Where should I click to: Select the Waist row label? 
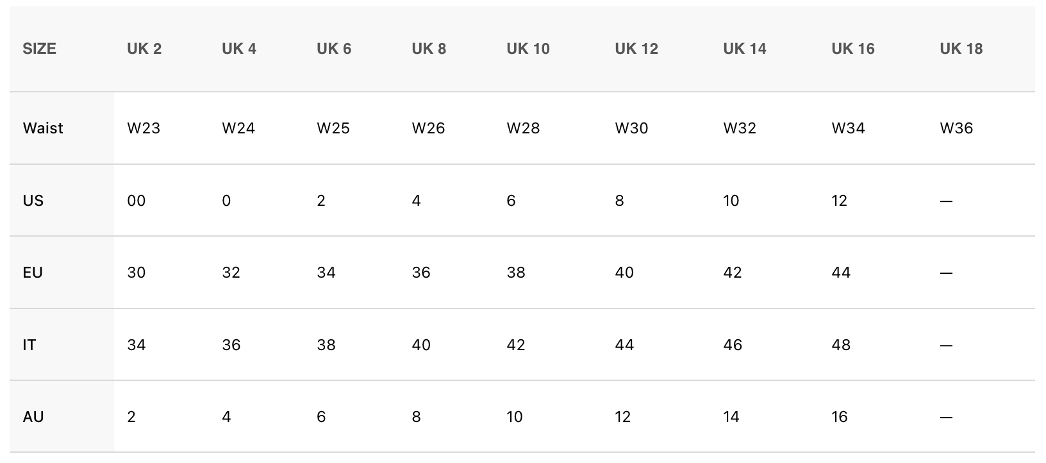click(x=43, y=128)
